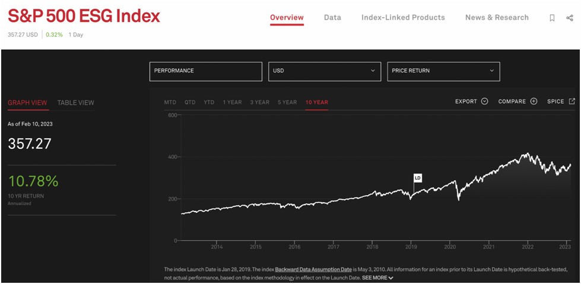
Task: Select the 5 YEAR time range
Action: [288, 102]
